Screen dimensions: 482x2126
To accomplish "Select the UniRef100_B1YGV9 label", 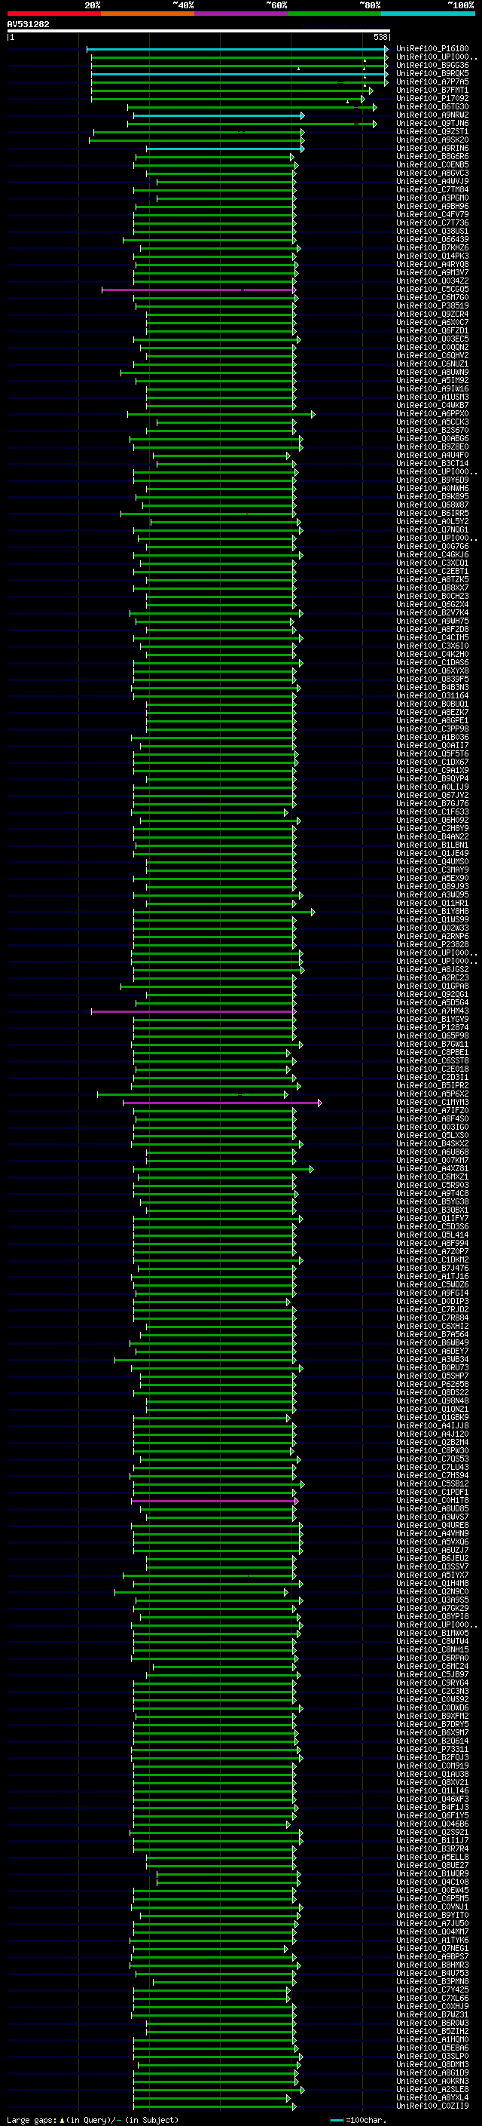I will click(432, 1020).
